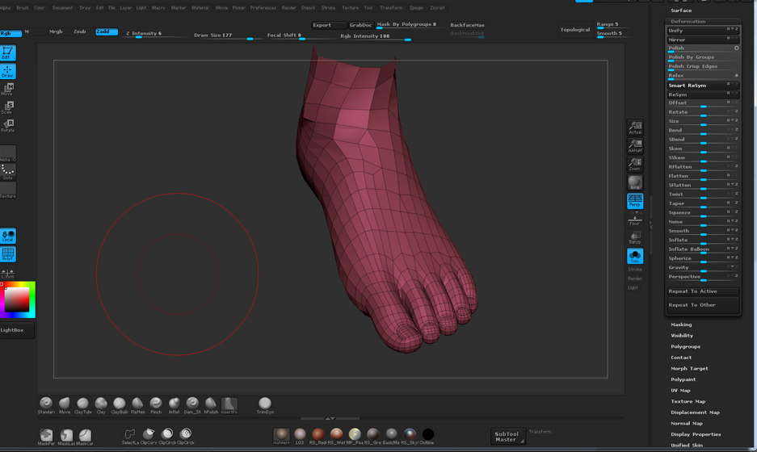Image resolution: width=757 pixels, height=452 pixels.
Task: Select the ClipCurve brush
Action: [x=149, y=436]
